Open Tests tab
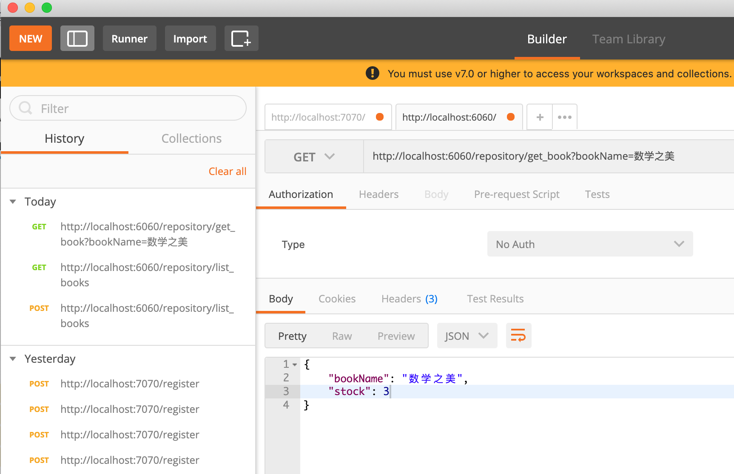 coord(597,194)
